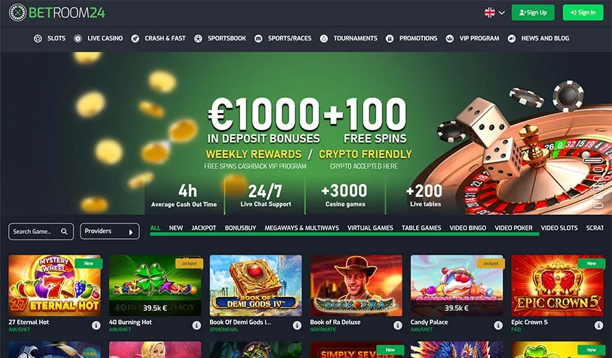This screenshot has height=358, width=612.
Task: Open the Book Of Demi Gods IV thumbnail
Action: (256, 285)
